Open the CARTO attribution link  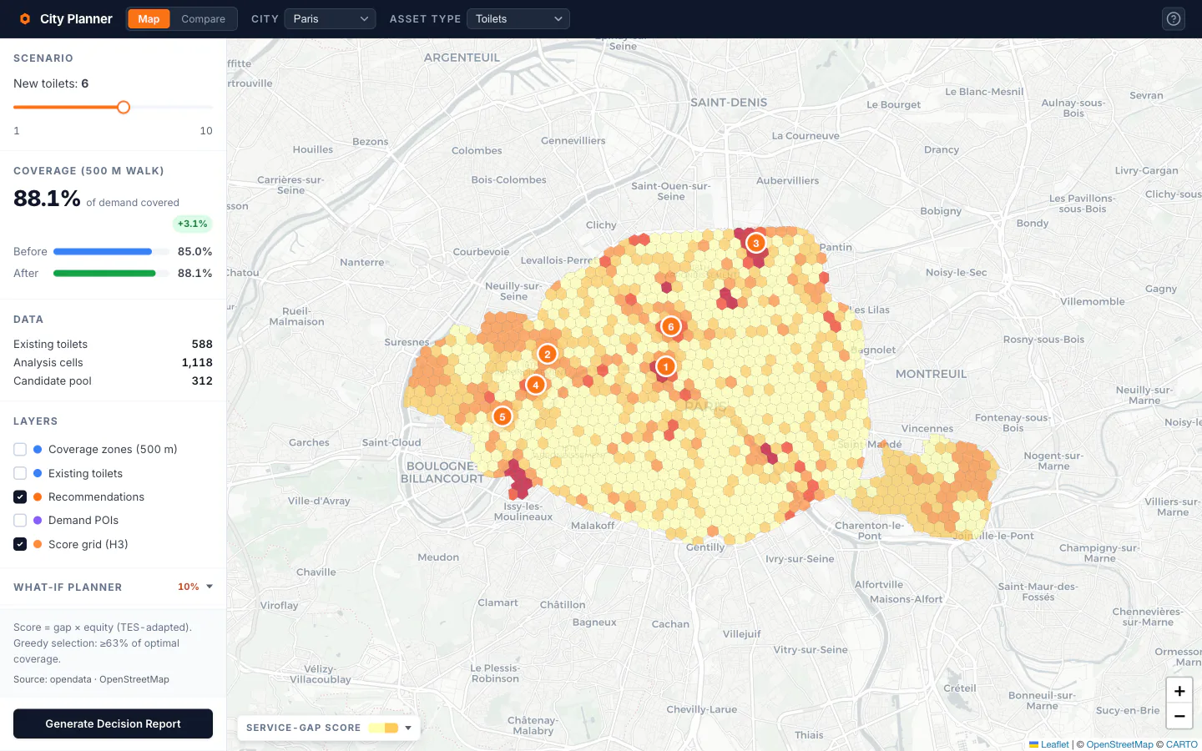(x=1182, y=744)
